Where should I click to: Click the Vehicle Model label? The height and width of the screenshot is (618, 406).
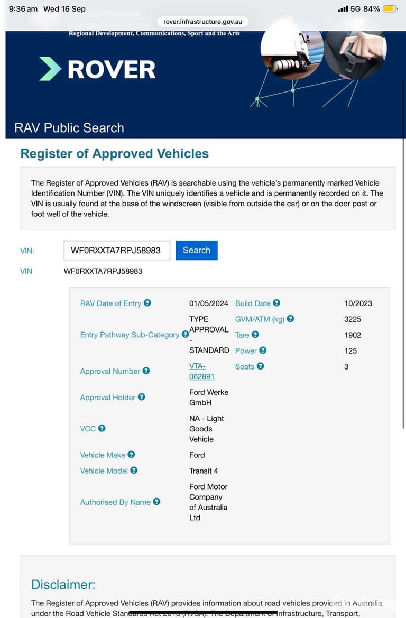[104, 471]
